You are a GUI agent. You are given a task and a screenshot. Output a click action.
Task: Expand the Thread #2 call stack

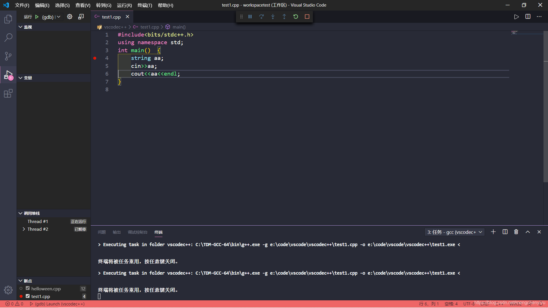click(24, 229)
